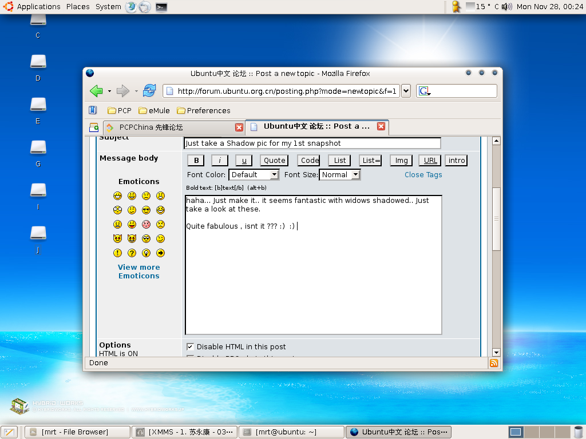586x439 pixels.
Task: Click the Img button
Action: (x=401, y=161)
